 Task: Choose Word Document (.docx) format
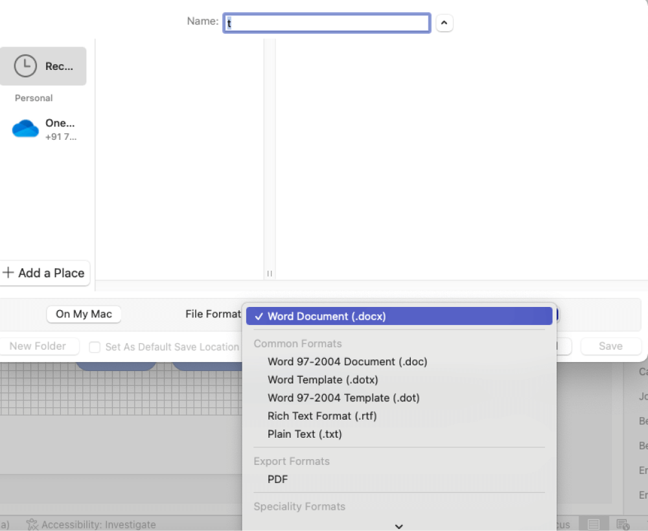click(x=327, y=317)
